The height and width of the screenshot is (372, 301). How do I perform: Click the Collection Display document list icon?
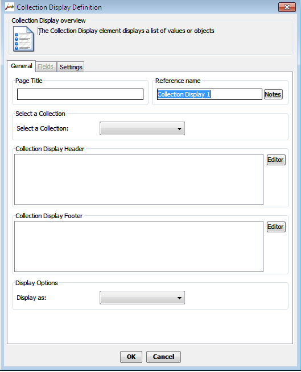tap(23, 39)
